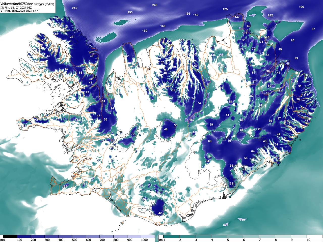323x242 pixels.
Task: Click the 500 label on meter scale
Action: [x=74, y=240]
